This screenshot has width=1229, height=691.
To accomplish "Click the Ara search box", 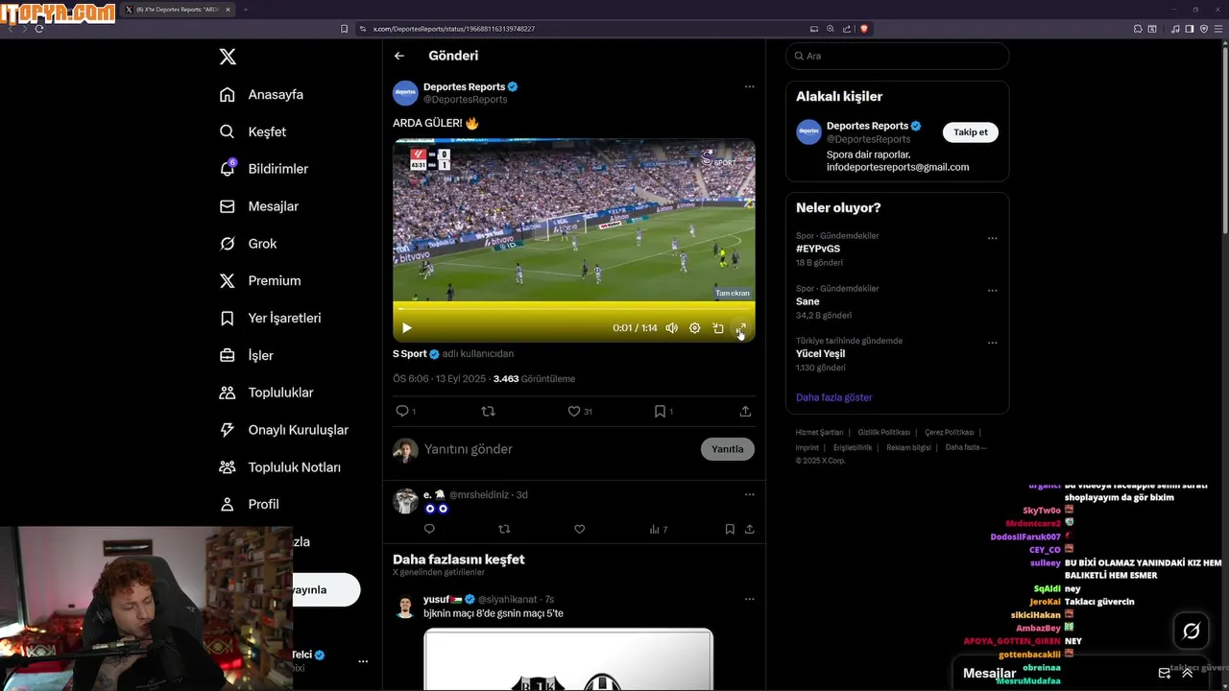I will click(x=897, y=56).
